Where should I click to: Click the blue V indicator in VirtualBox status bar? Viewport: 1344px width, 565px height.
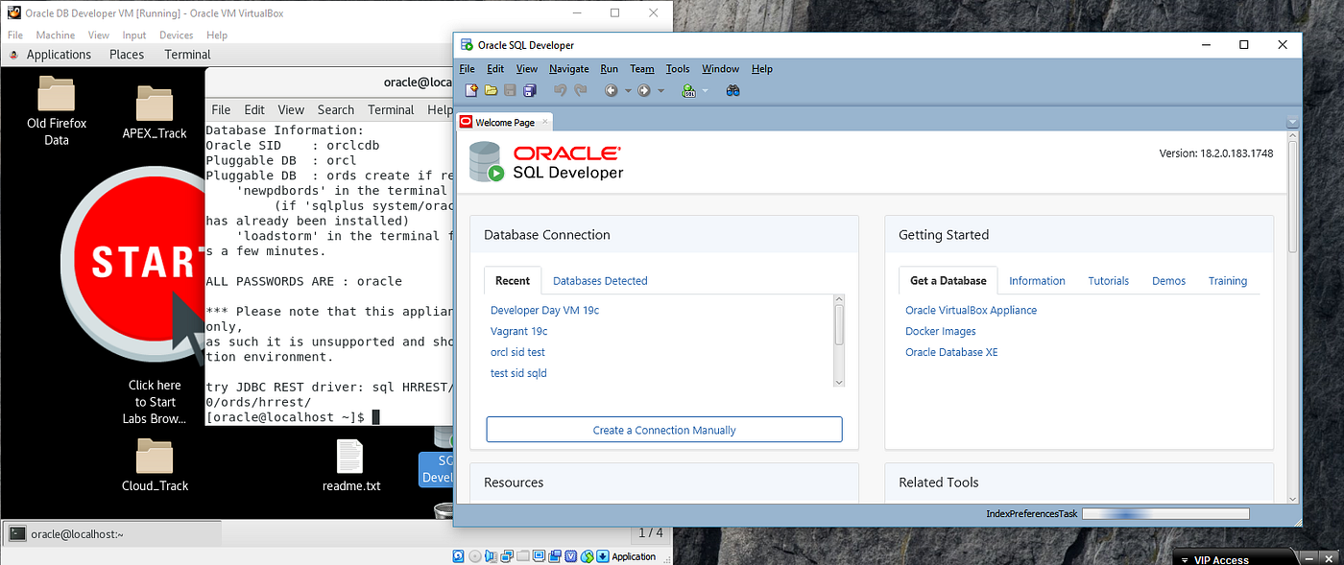571,556
